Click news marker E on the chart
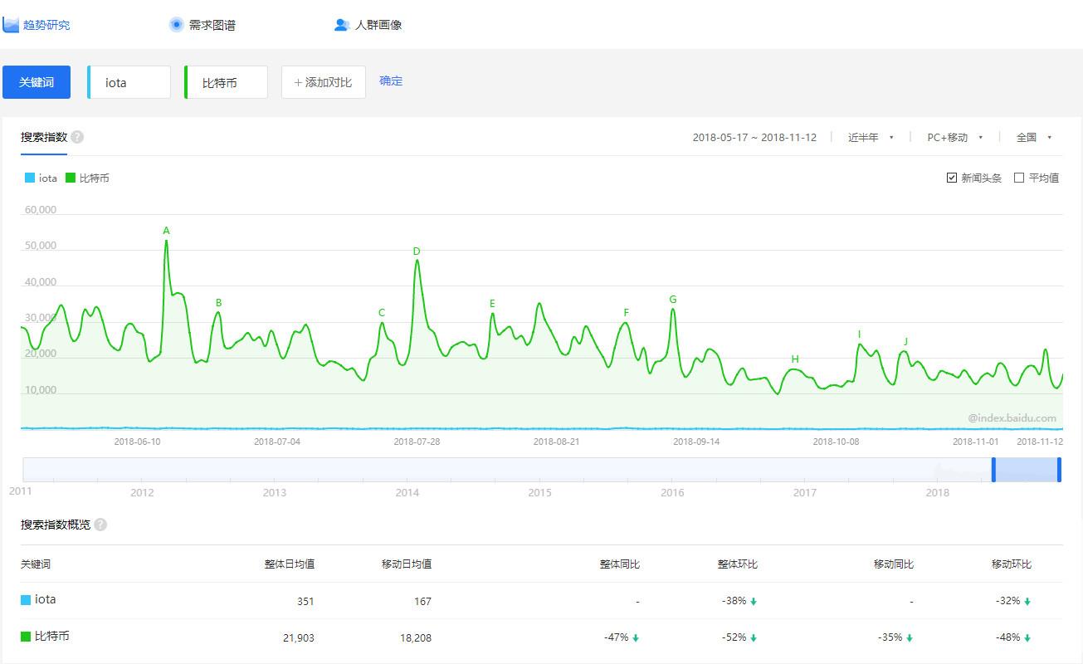Image resolution: width=1083 pixels, height=664 pixels. 492,304
